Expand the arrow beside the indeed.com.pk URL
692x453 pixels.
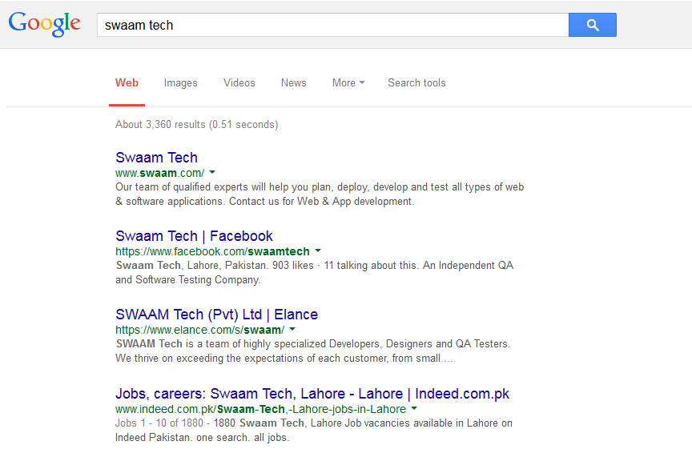coord(414,408)
